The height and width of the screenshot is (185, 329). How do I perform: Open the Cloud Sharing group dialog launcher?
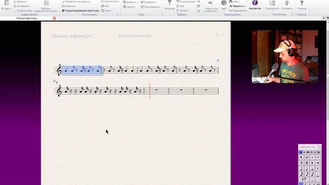(x=292, y=15)
